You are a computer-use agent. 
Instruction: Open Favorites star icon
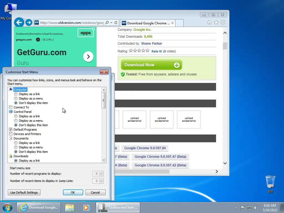coord(216,22)
